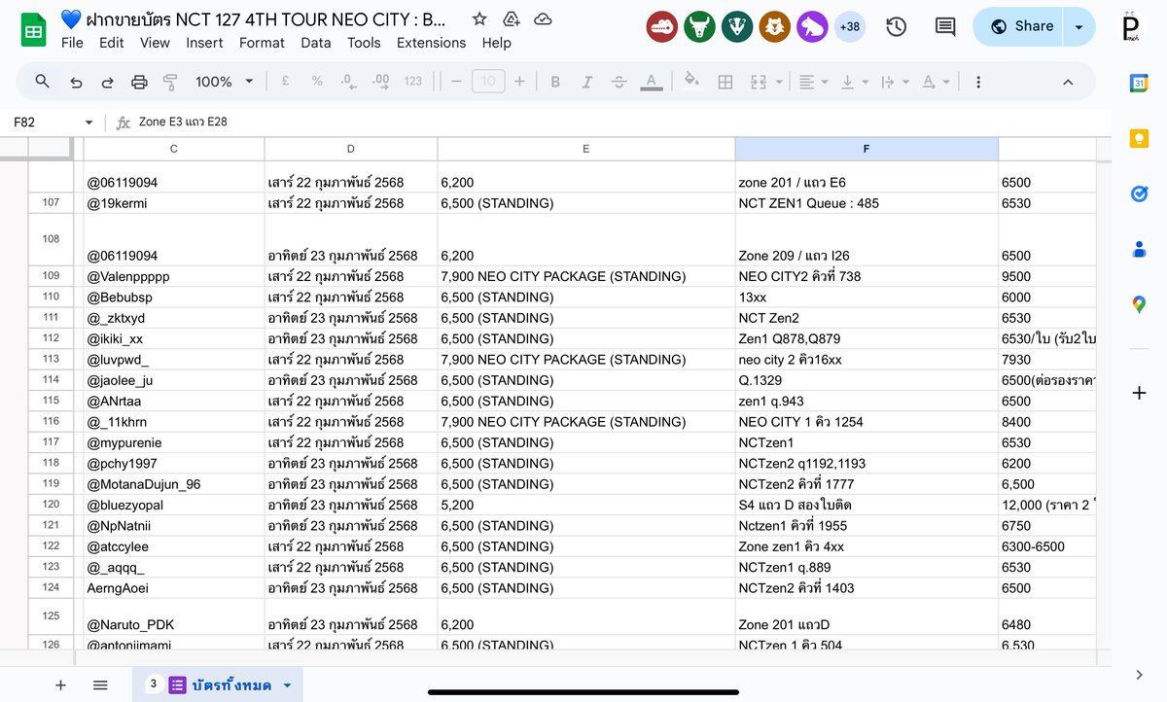Open Google Keep side panel
1167x702 pixels.
pyautogui.click(x=1139, y=139)
